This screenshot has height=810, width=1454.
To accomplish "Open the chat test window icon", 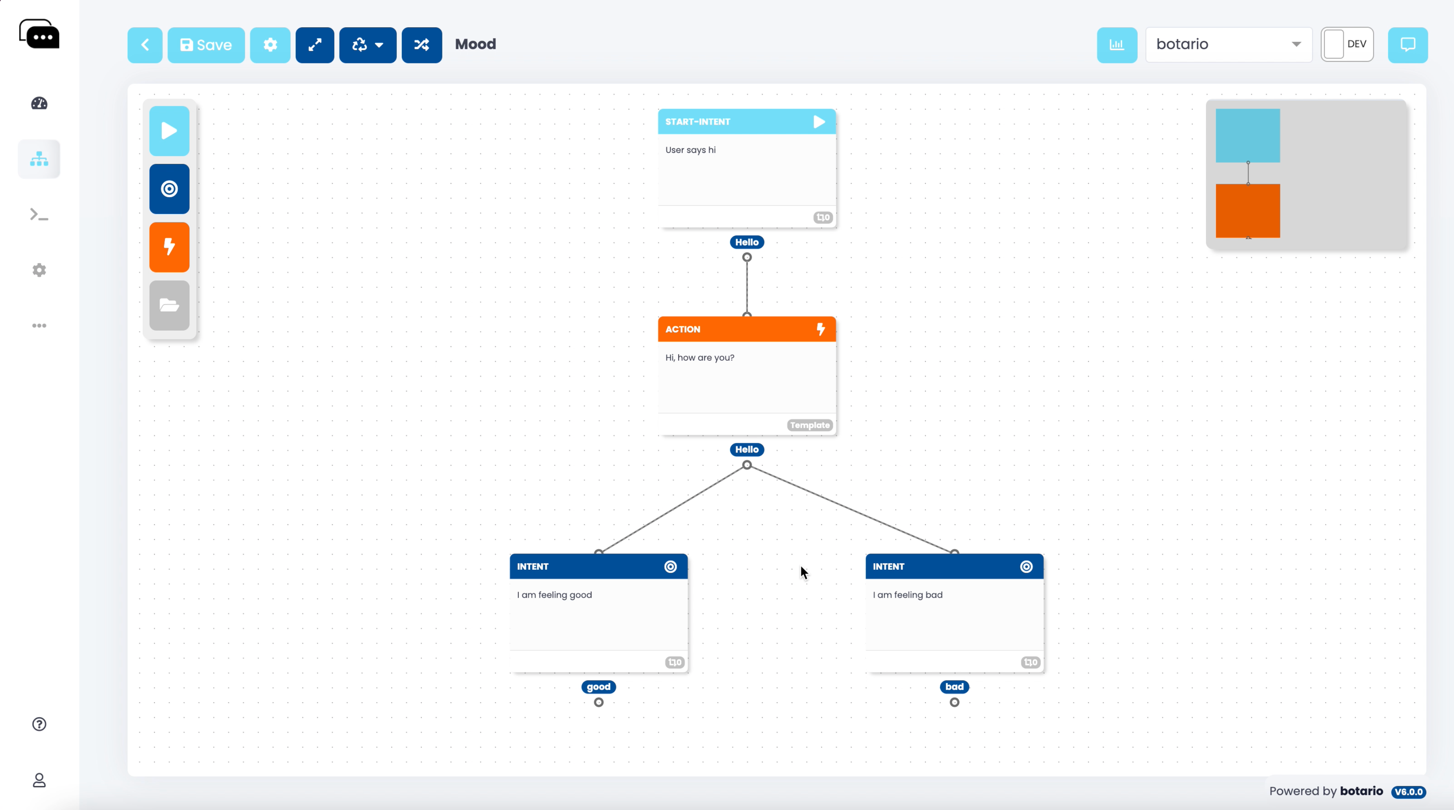I will pyautogui.click(x=1407, y=45).
